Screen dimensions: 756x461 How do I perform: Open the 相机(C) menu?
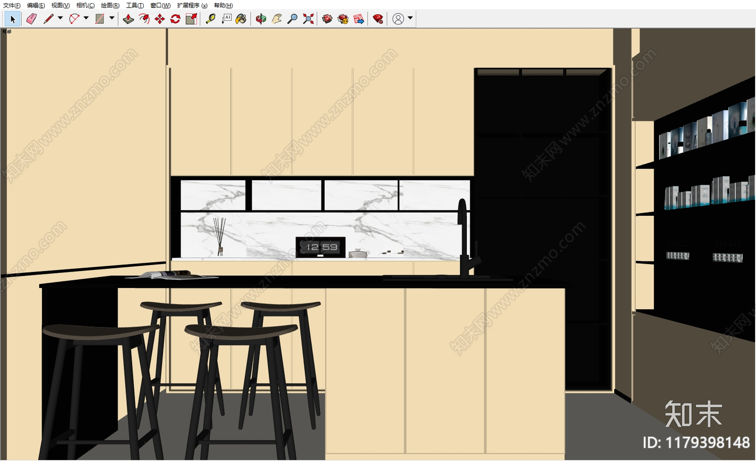[86, 5]
